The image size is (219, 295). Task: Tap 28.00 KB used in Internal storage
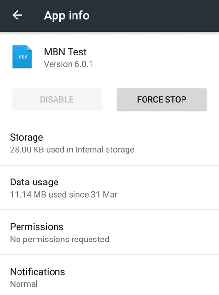72,150
